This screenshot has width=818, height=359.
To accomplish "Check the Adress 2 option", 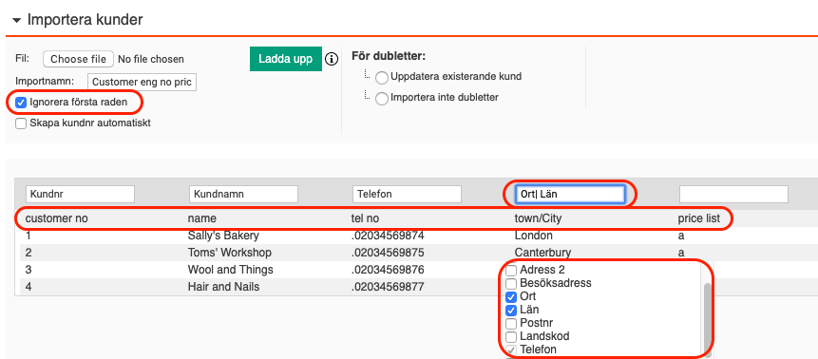I will coord(512,271).
